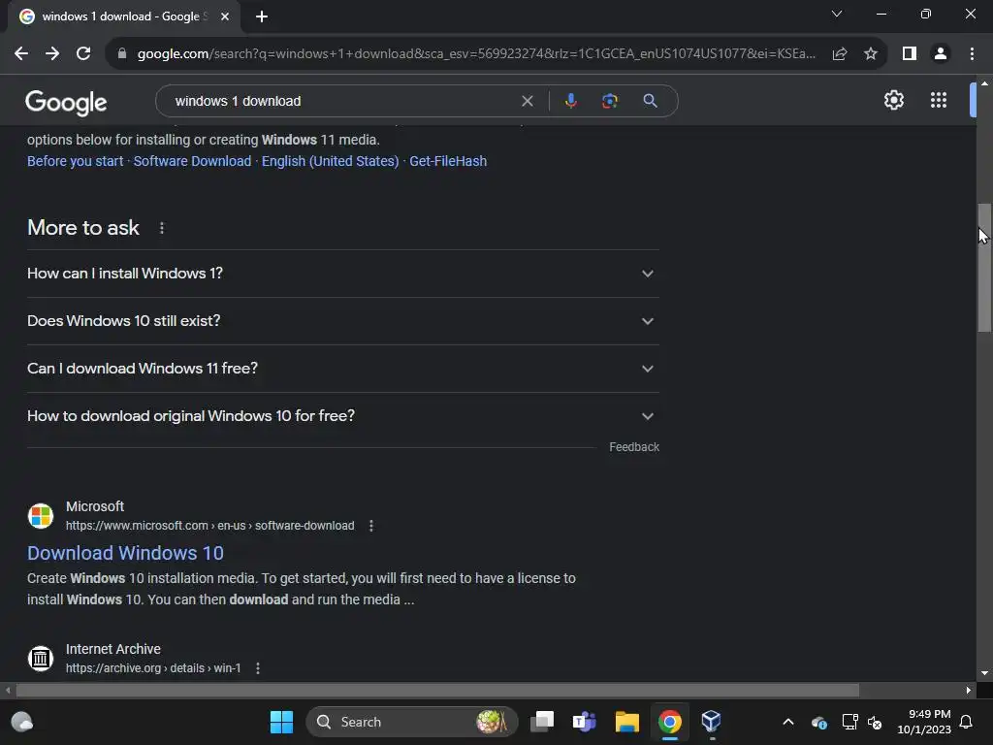Open options for Internet Archive result

258,668
